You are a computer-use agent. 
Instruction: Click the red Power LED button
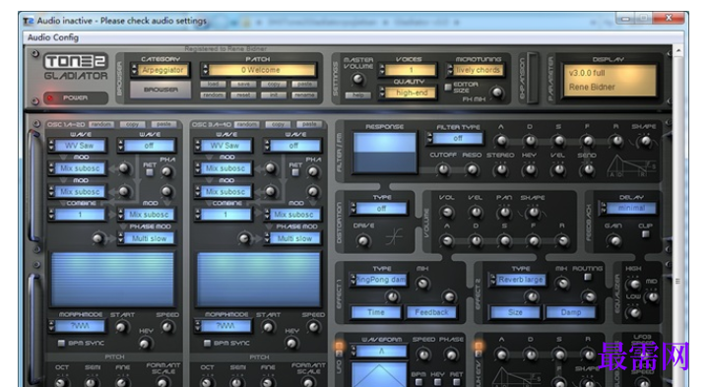click(x=50, y=98)
